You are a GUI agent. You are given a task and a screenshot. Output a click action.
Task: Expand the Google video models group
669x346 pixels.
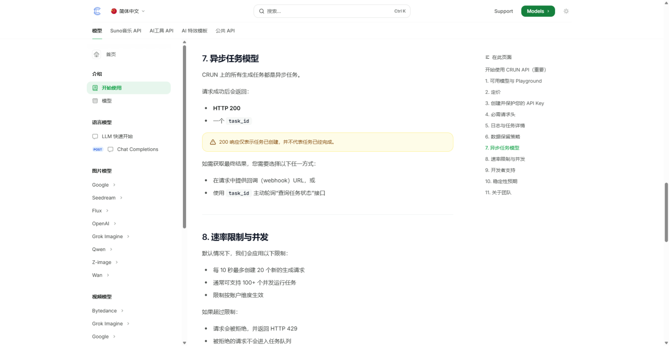pos(104,337)
